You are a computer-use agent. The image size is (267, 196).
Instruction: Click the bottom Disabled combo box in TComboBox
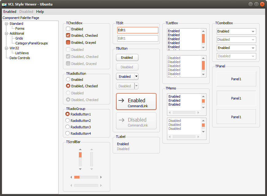(x=236, y=56)
